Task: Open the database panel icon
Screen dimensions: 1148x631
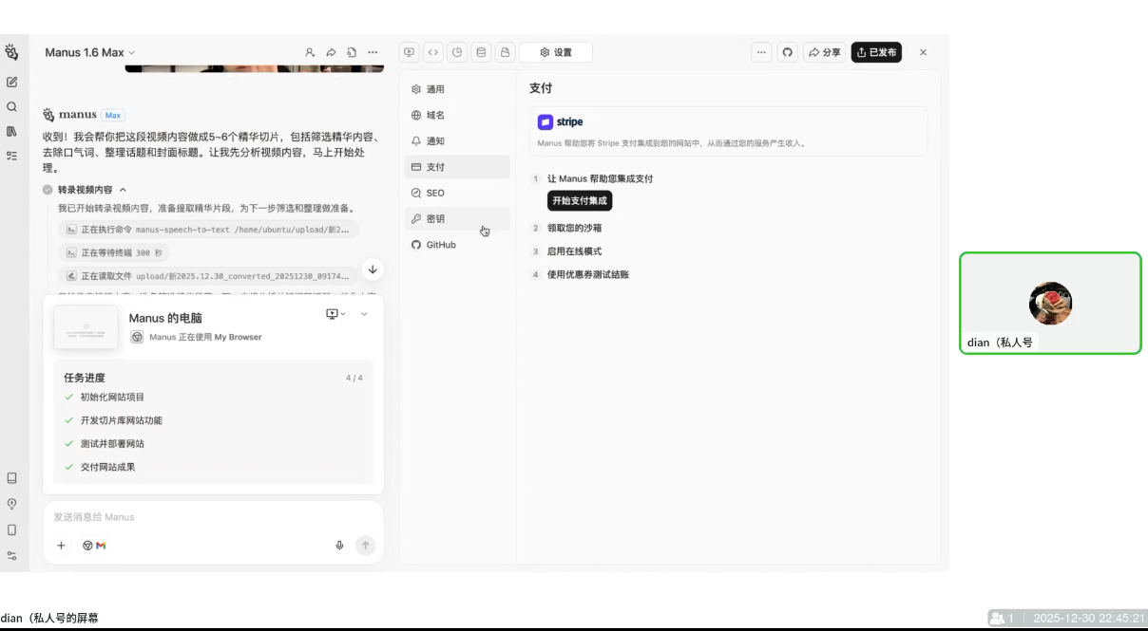Action: coord(481,52)
